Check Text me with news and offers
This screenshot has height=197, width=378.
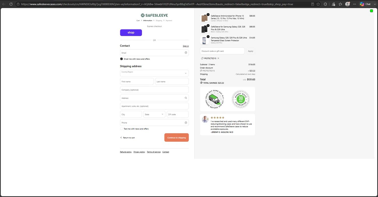pos(121,129)
